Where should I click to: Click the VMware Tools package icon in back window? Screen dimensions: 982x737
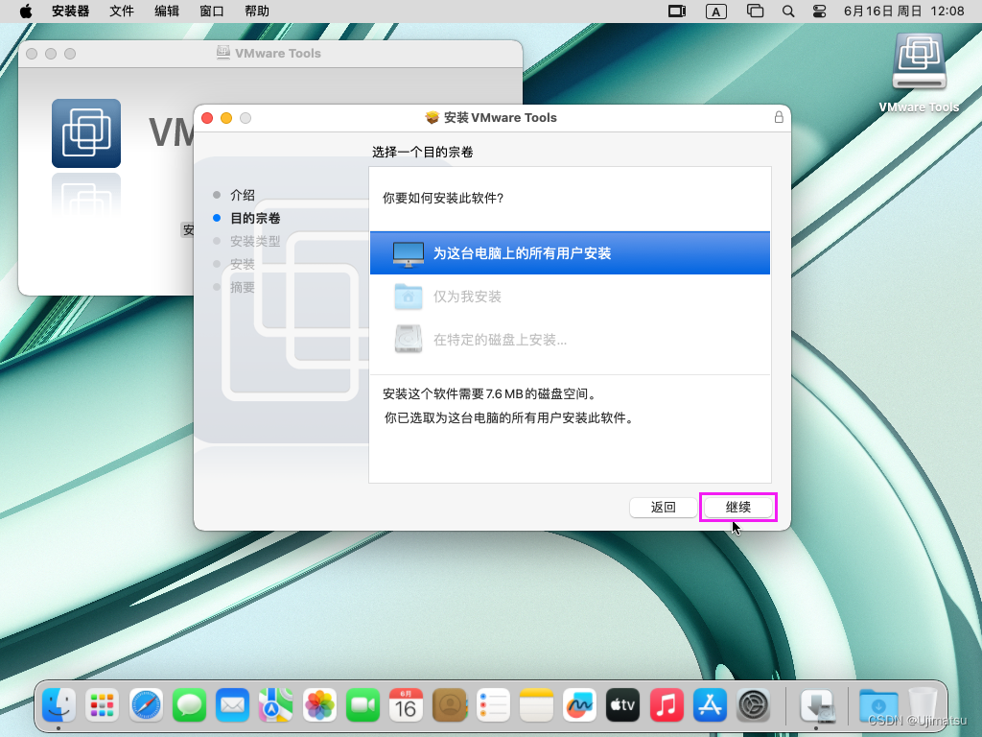click(86, 133)
